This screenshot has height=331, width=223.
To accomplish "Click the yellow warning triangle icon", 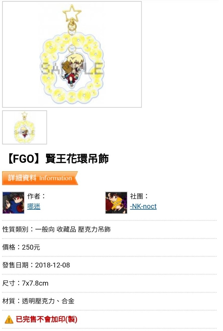I will pyautogui.click(x=9, y=320).
